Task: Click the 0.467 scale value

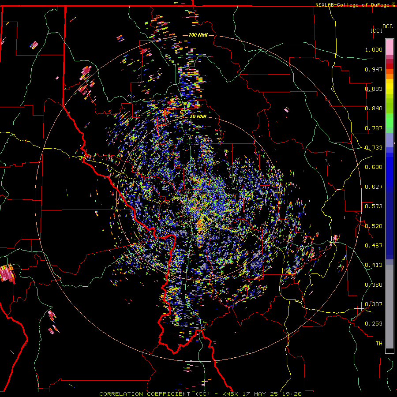Action: pyautogui.click(x=374, y=246)
